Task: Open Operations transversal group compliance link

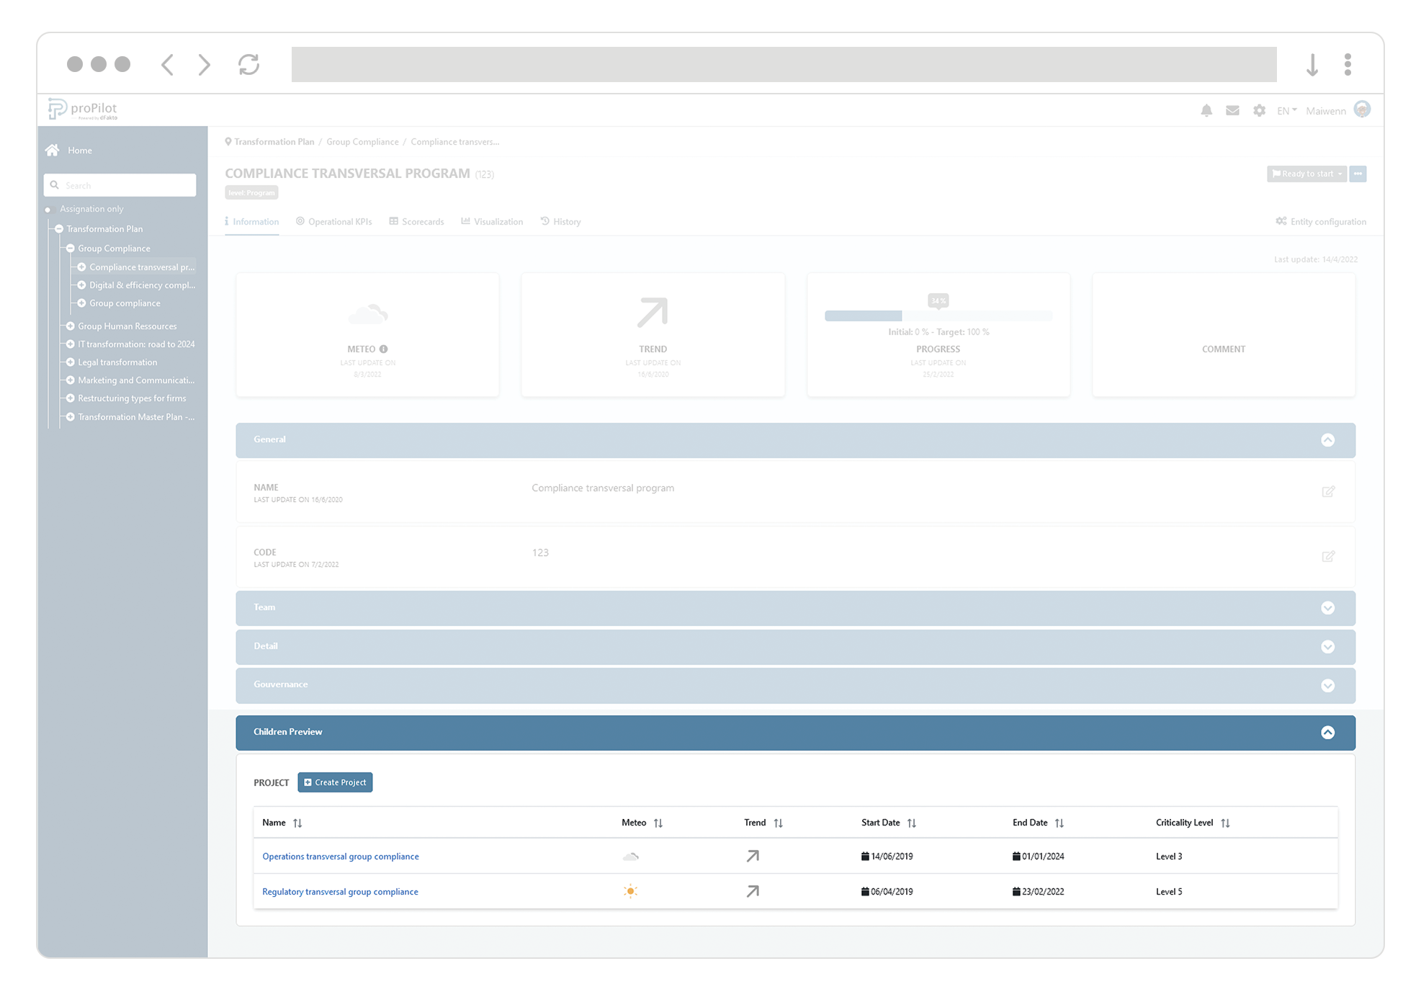Action: click(341, 856)
